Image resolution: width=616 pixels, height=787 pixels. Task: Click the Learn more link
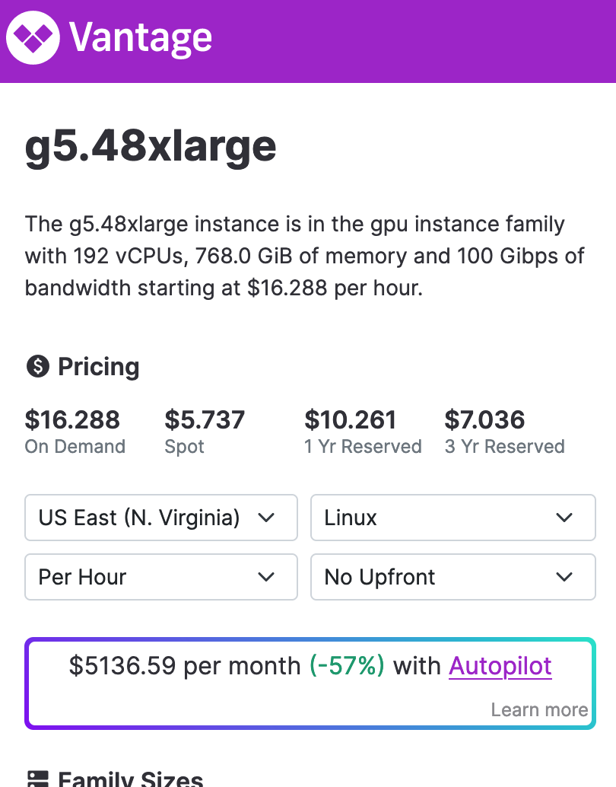pos(539,709)
